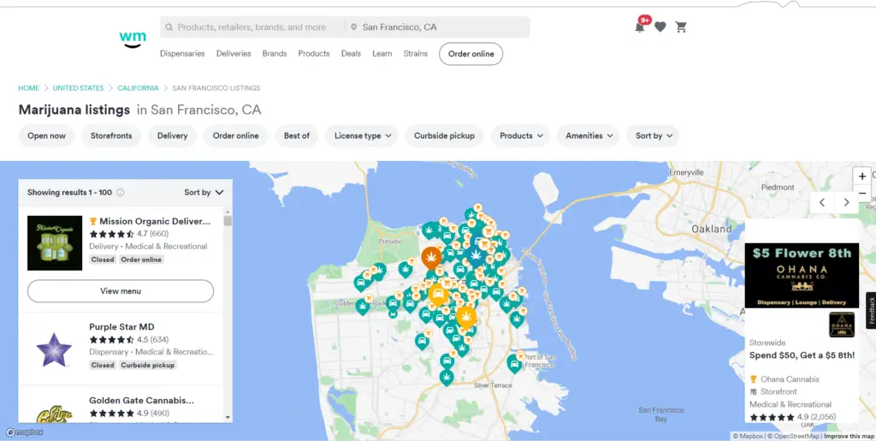Open Sort by dropdown in filter bar
This screenshot has width=876, height=441.
653,136
